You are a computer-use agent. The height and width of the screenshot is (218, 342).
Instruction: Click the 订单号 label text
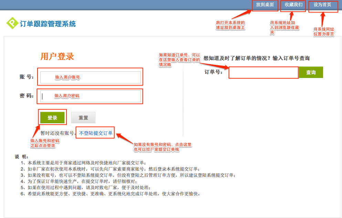point(213,72)
